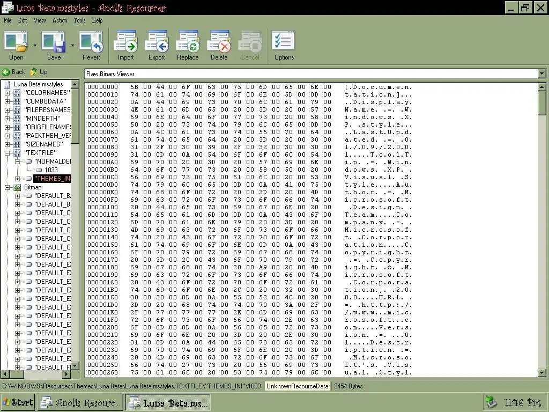Select the "PACKTHEM_VER" tree item
The image size is (549, 412).
point(47,136)
